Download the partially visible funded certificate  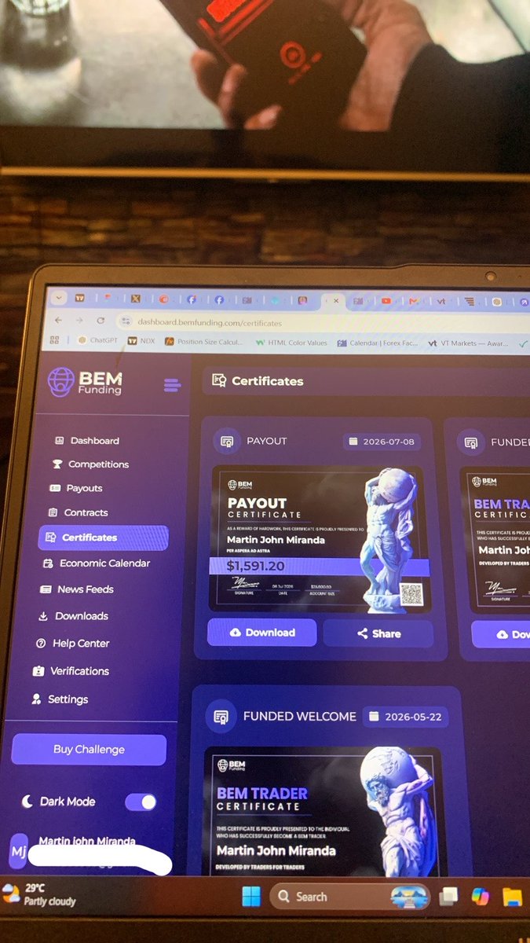click(501, 634)
